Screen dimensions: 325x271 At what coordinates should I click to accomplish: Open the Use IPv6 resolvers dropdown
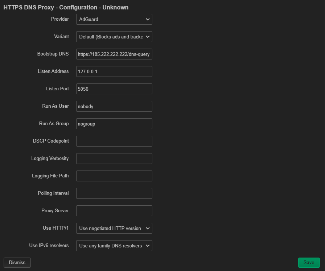pos(114,246)
